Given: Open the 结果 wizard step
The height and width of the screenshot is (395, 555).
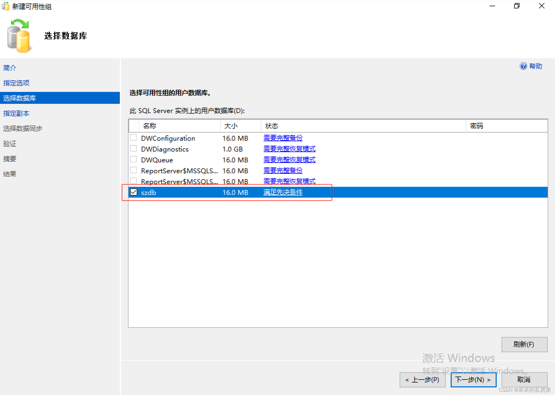Looking at the screenshot, I should pyautogui.click(x=10, y=174).
